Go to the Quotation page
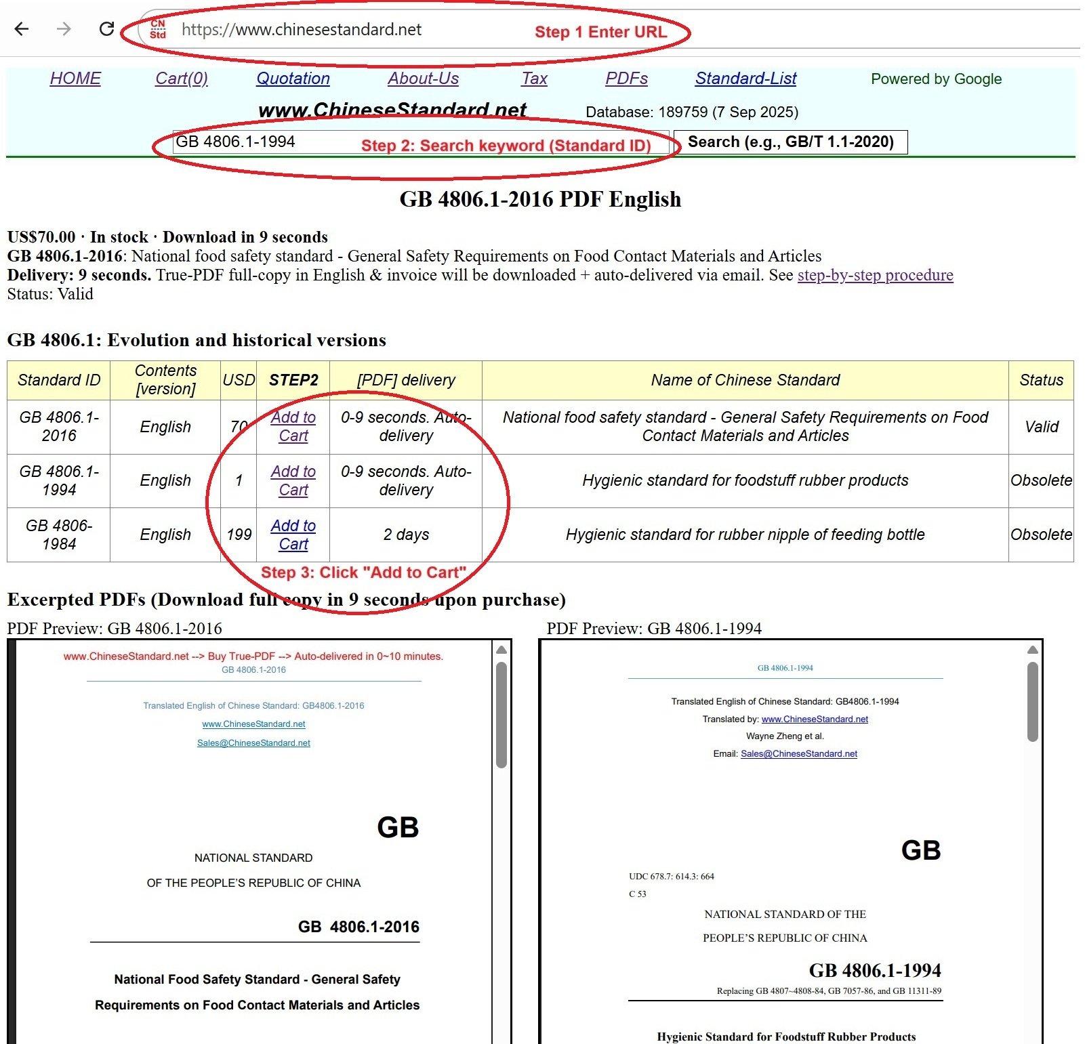 (293, 79)
